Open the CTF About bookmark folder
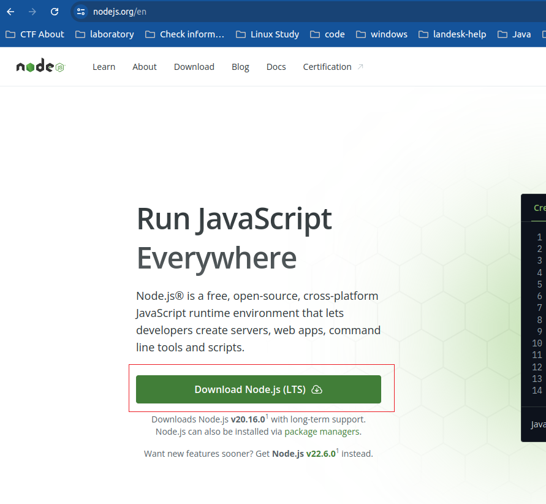 pyautogui.click(x=35, y=34)
